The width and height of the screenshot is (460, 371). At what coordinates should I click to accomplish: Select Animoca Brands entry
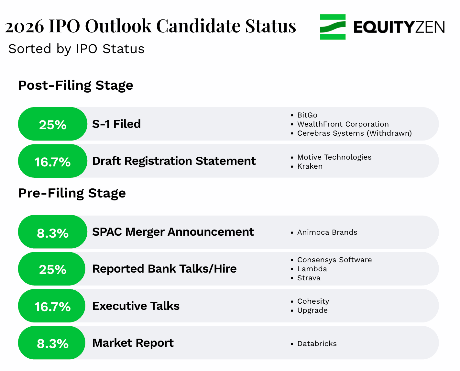coord(327,232)
